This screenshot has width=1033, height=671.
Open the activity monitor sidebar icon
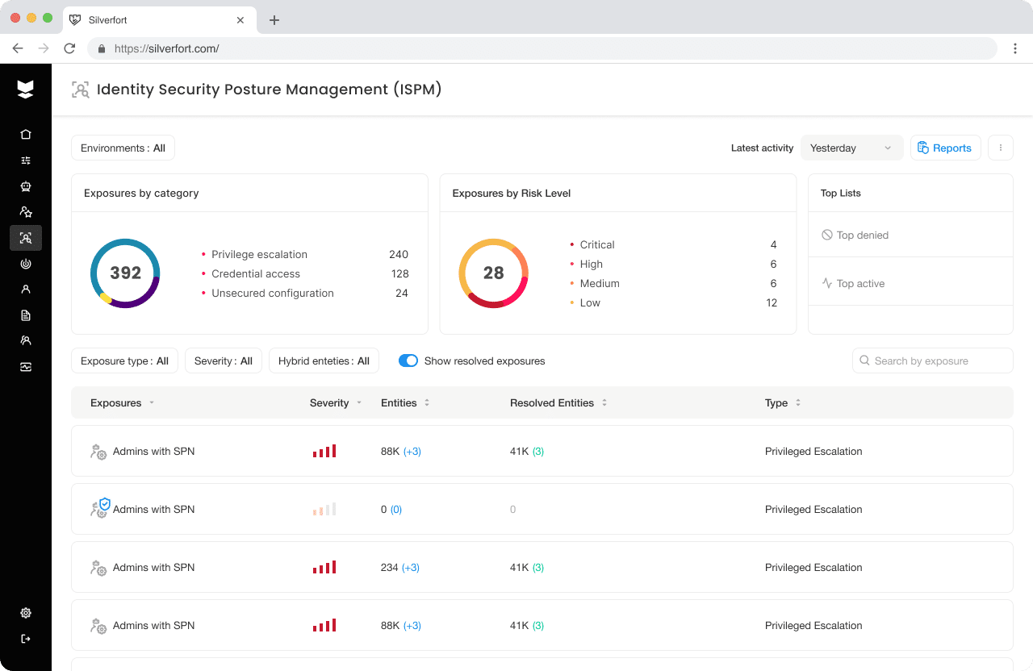point(26,367)
